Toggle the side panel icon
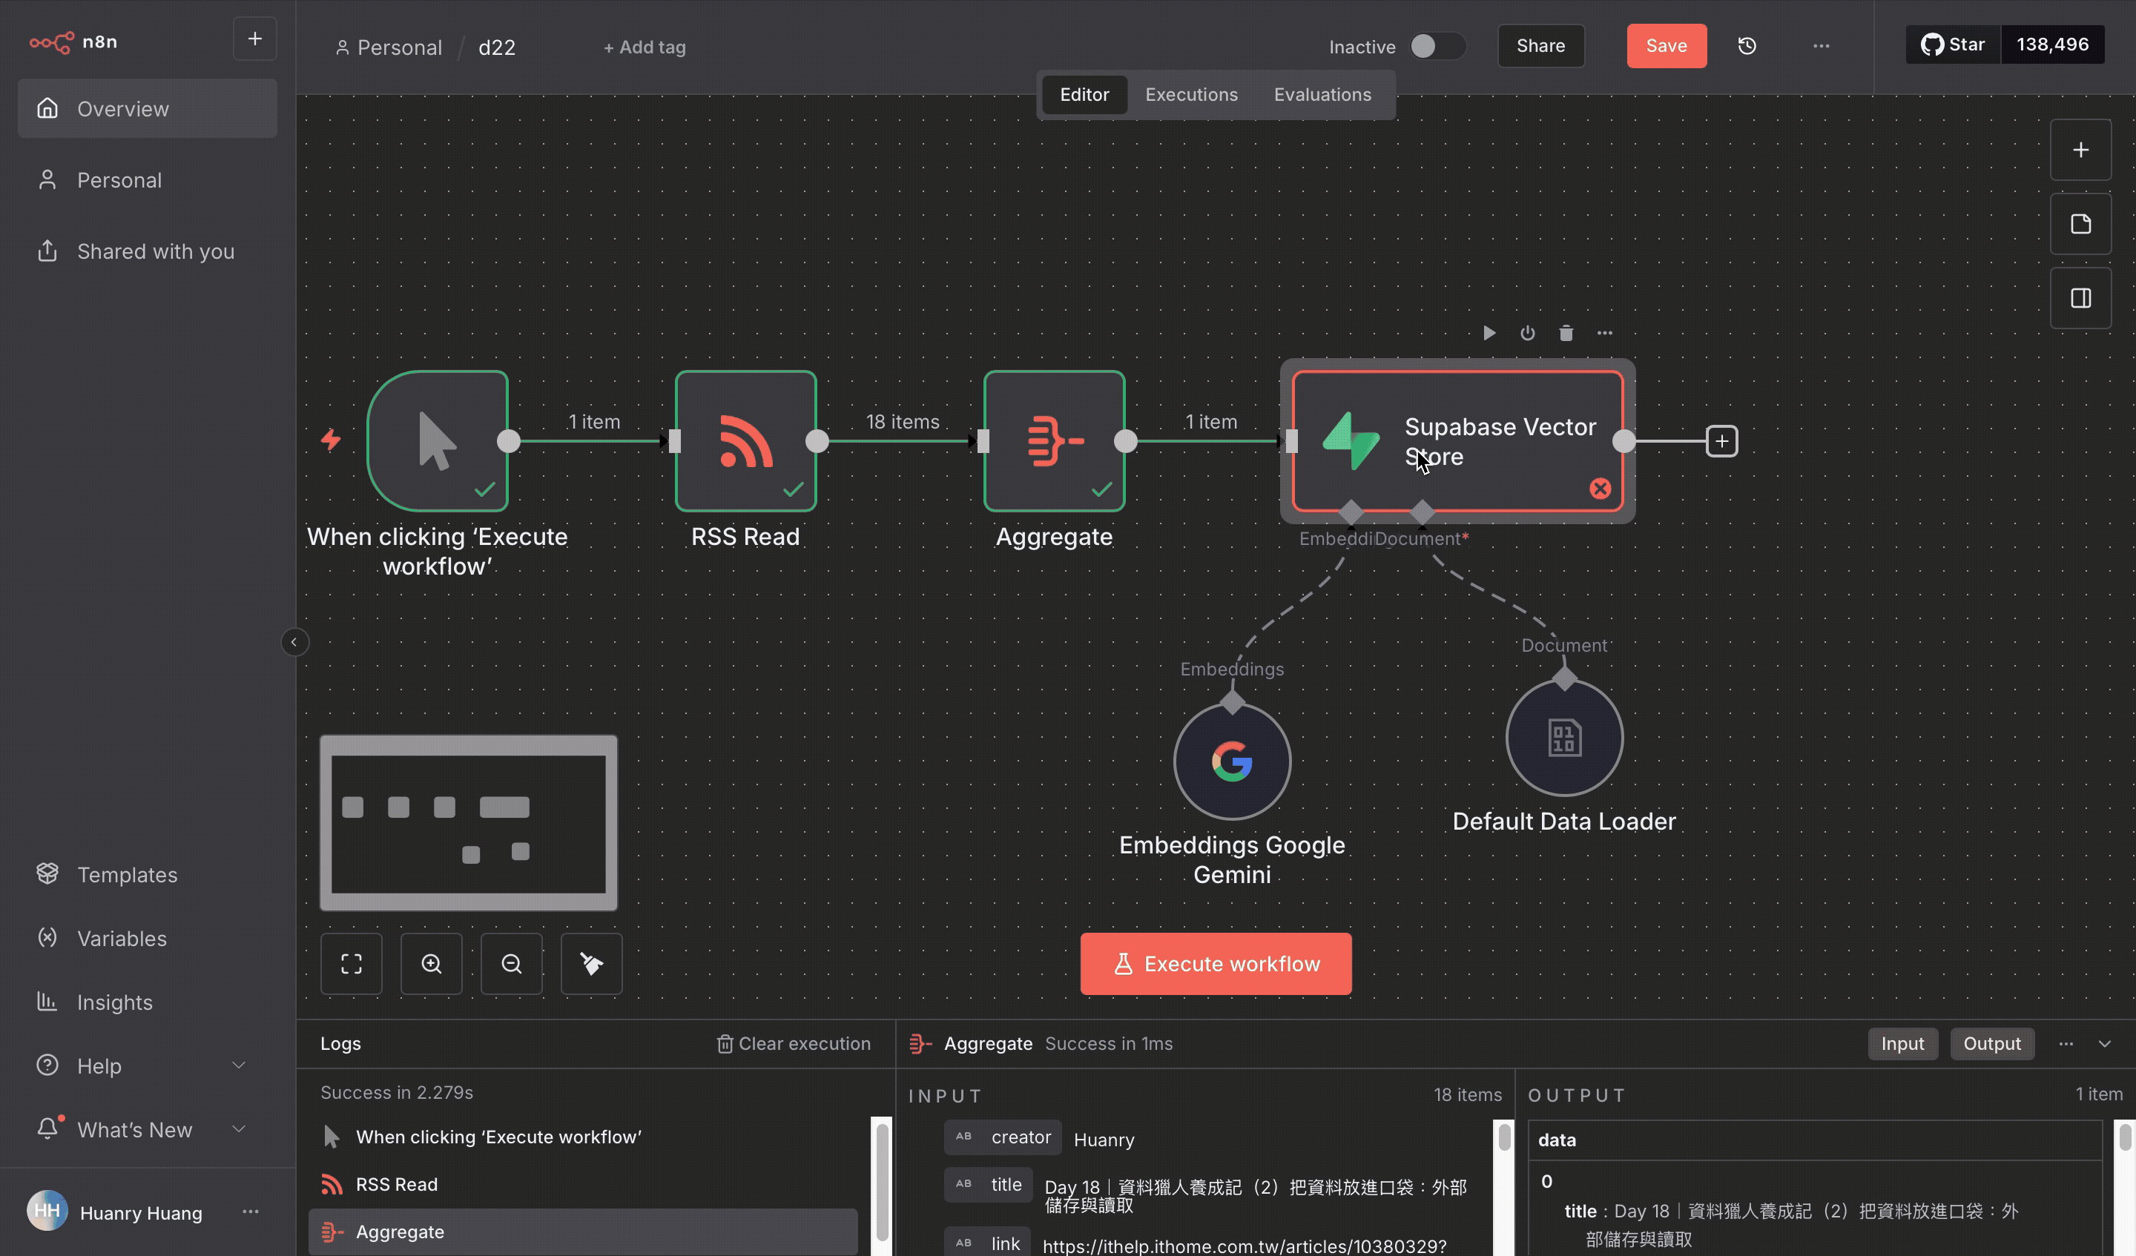This screenshot has width=2136, height=1256. (2080, 298)
